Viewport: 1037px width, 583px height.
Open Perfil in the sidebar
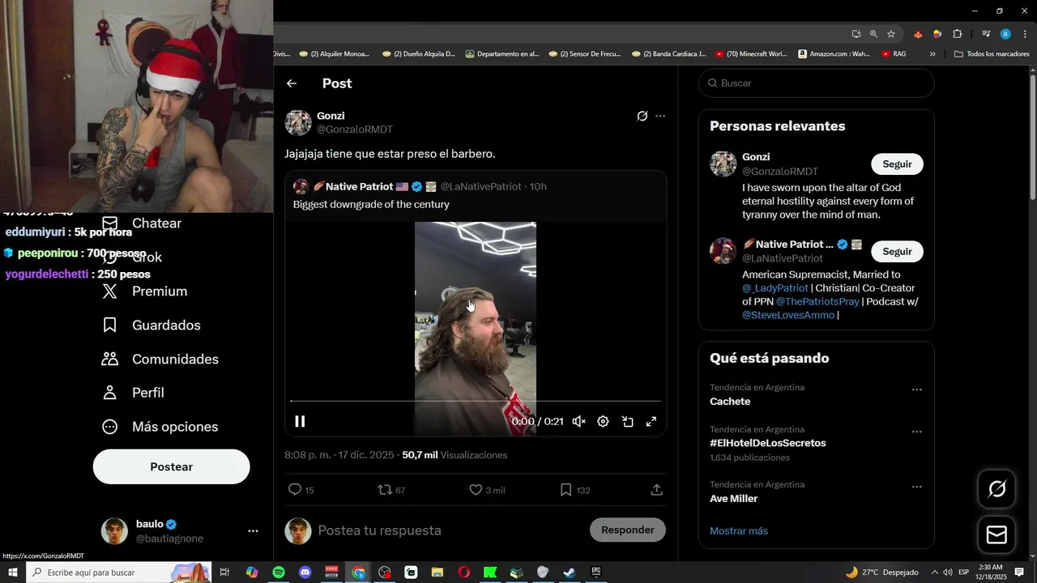coord(134,393)
